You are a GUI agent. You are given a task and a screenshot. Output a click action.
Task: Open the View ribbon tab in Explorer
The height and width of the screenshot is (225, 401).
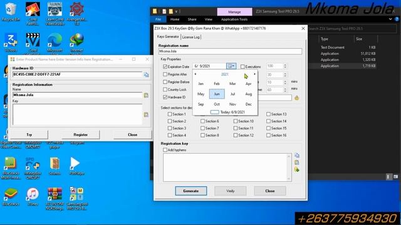pyautogui.click(x=209, y=19)
